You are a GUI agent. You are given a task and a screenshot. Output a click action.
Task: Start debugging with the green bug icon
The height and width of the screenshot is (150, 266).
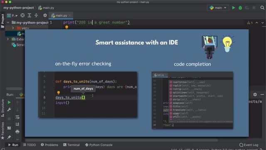pyautogui.click(x=240, y=8)
